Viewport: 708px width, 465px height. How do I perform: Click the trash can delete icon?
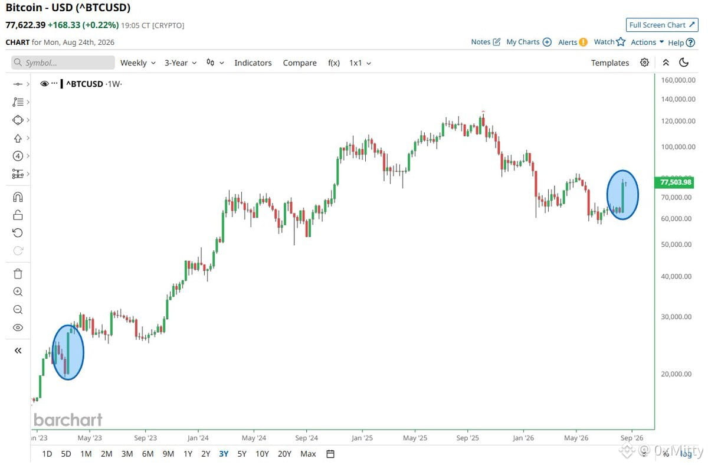pos(18,274)
